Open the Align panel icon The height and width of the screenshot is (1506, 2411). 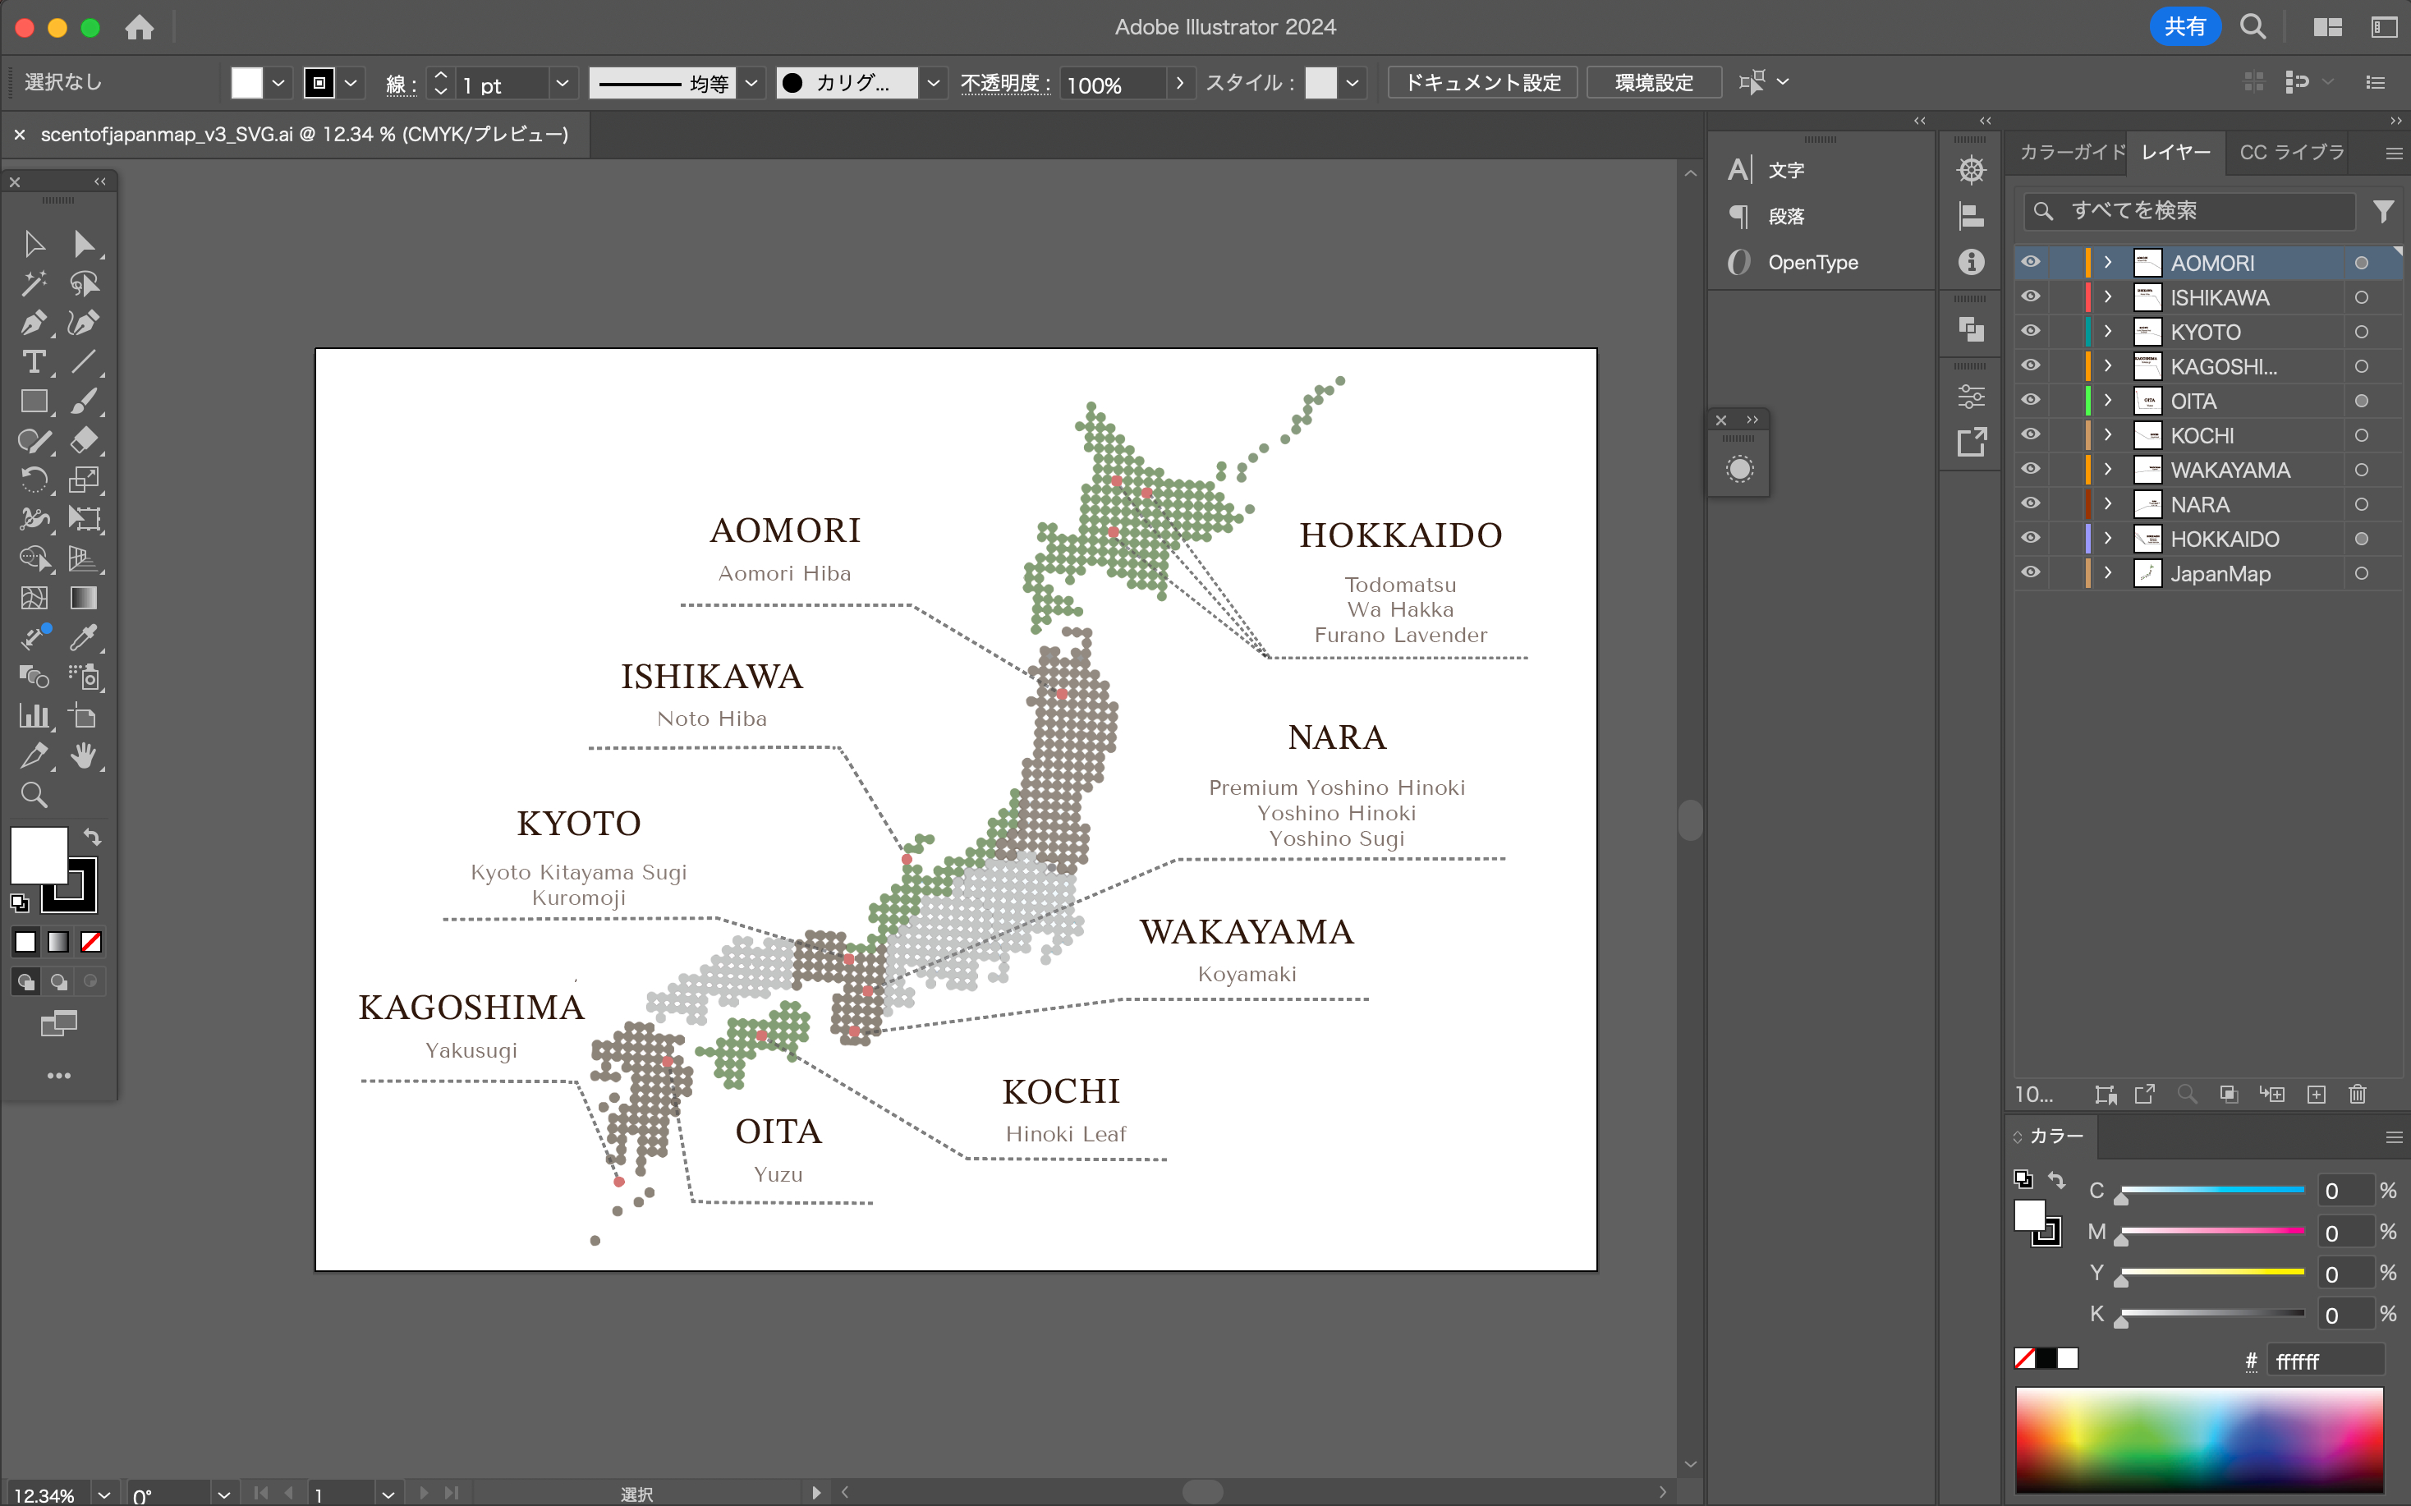1971,216
